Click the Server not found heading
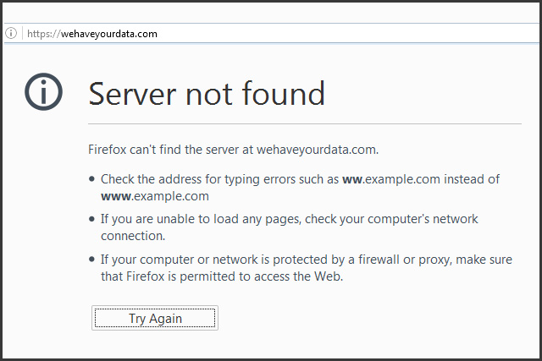Image resolution: width=542 pixels, height=361 pixels. pyautogui.click(x=207, y=93)
